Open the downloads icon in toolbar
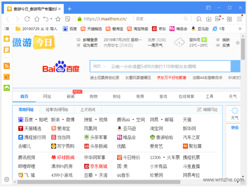This screenshot has height=187, width=248. 208,19
